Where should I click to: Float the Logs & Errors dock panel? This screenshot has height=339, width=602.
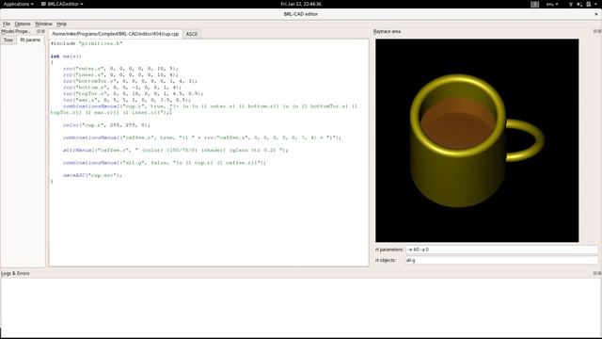pos(594,273)
